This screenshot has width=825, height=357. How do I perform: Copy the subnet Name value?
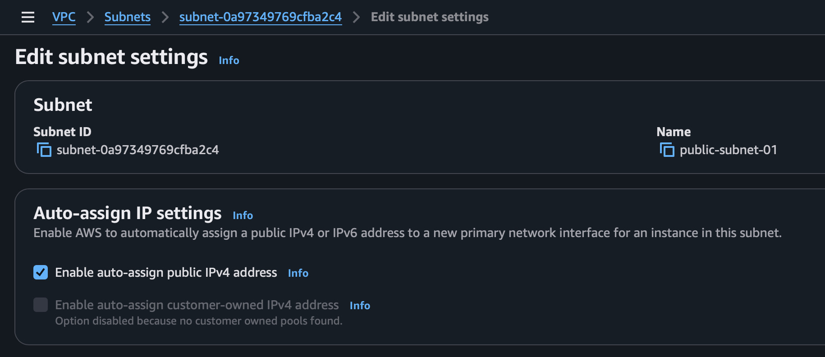click(x=667, y=150)
